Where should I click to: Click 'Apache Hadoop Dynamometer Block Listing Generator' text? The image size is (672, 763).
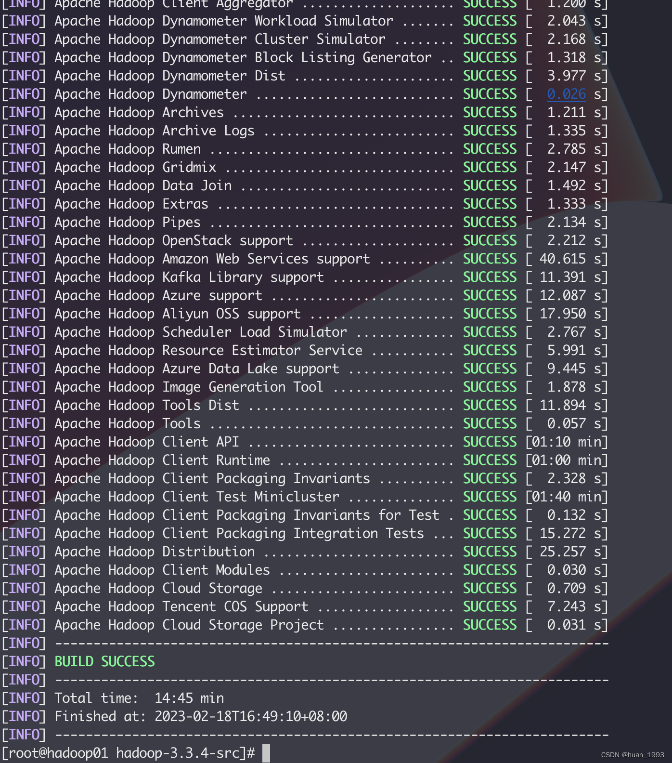click(x=243, y=57)
